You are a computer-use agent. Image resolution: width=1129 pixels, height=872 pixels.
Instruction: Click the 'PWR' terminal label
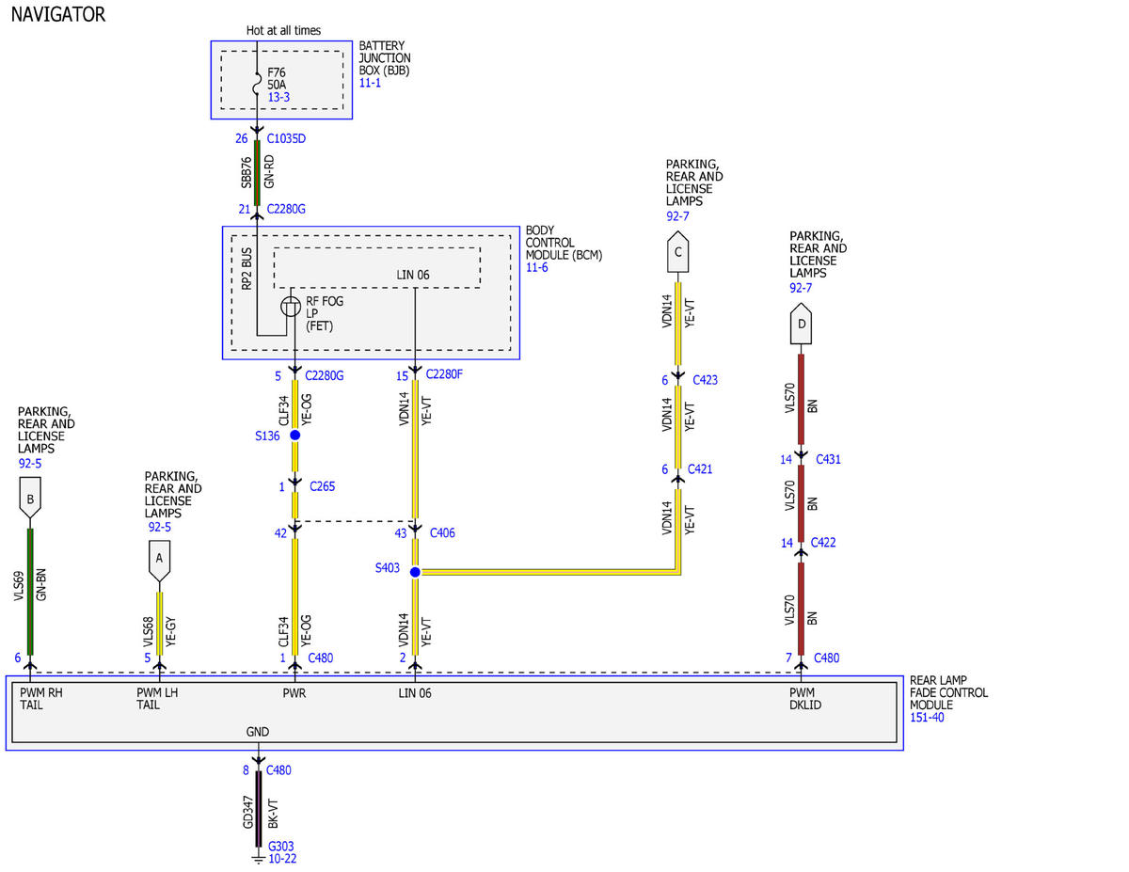[x=294, y=692]
